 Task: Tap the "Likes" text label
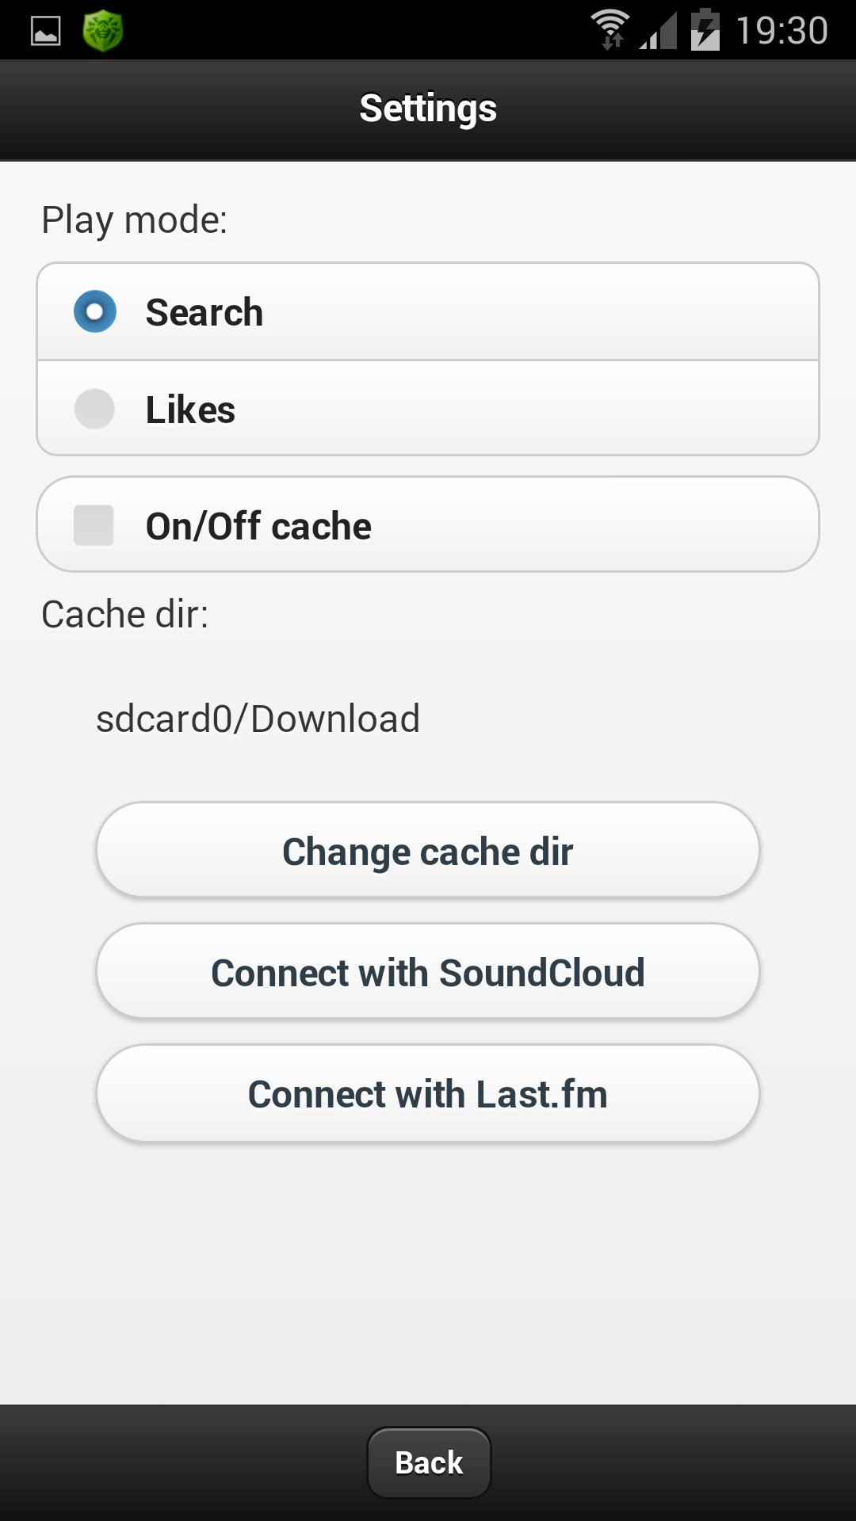(x=190, y=410)
